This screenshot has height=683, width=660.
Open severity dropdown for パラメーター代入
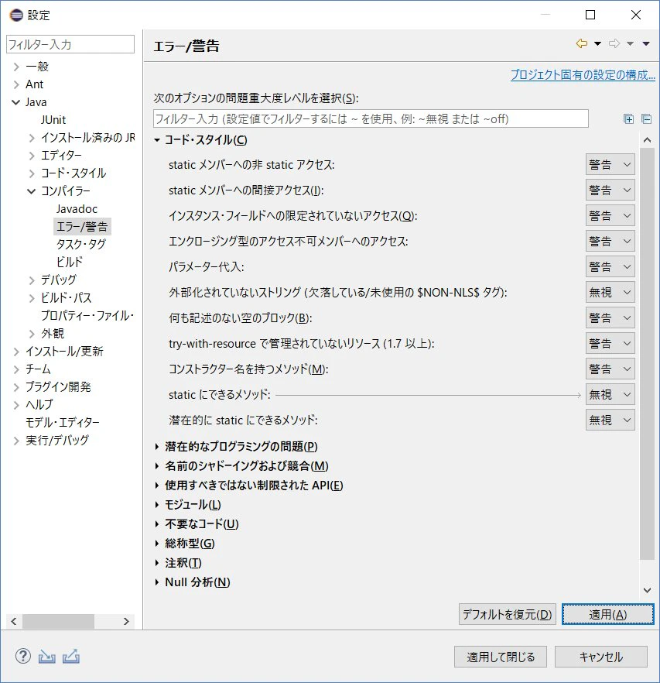[x=610, y=266]
